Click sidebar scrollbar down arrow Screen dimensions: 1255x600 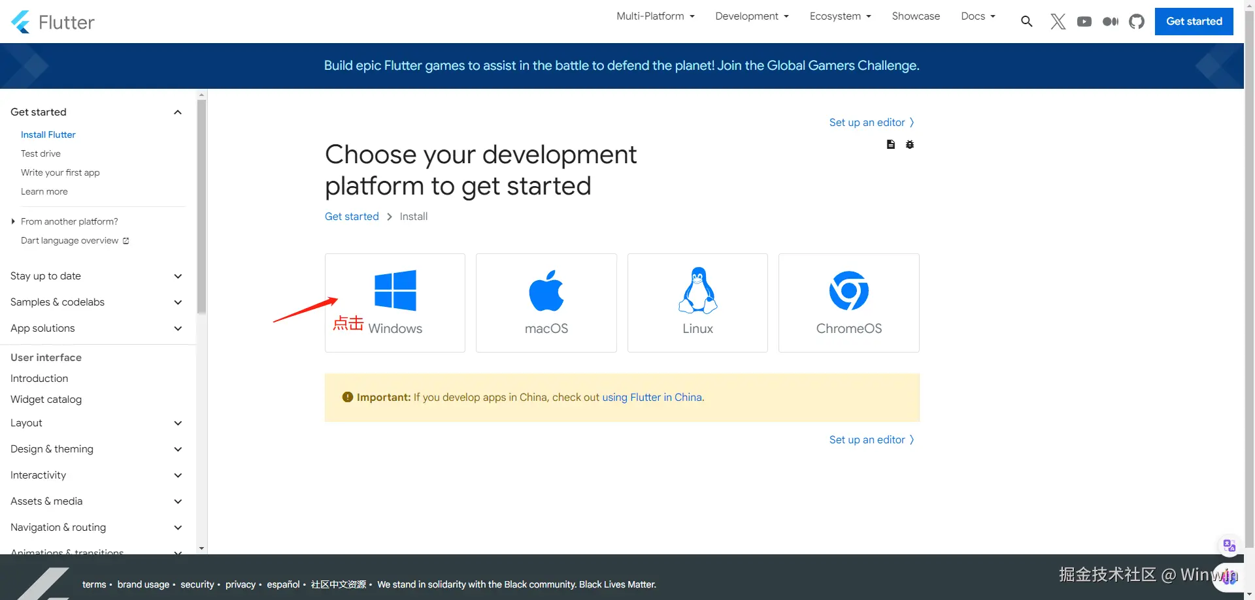click(x=201, y=549)
